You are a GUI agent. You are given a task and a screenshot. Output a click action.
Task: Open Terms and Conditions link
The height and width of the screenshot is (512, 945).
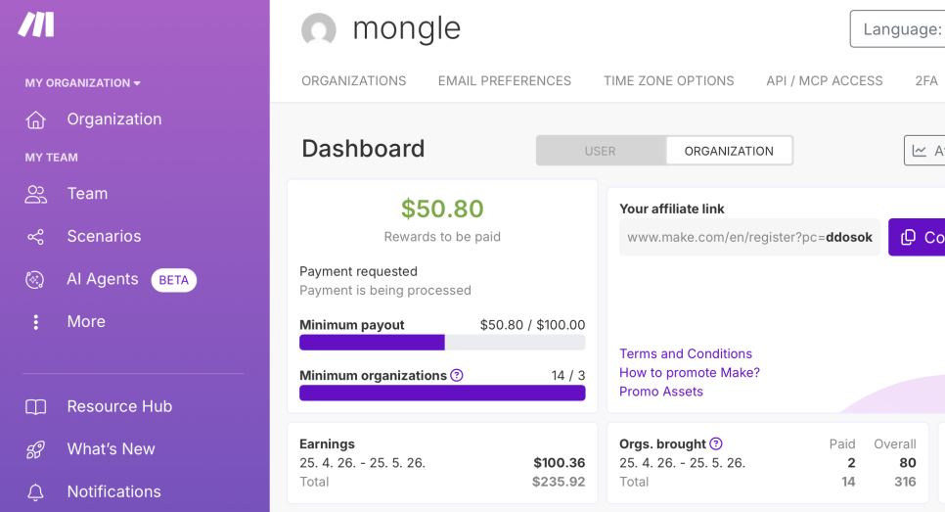tap(685, 354)
